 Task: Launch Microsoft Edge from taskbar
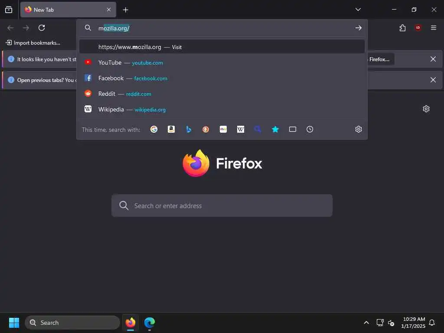(149, 323)
